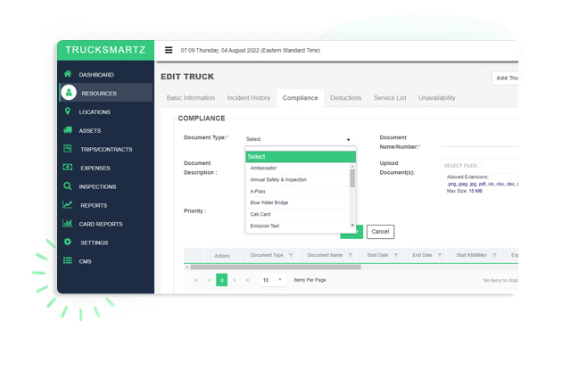The height and width of the screenshot is (387, 562).
Task: Click the Inspections magnifier icon
Action: pyautogui.click(x=68, y=186)
